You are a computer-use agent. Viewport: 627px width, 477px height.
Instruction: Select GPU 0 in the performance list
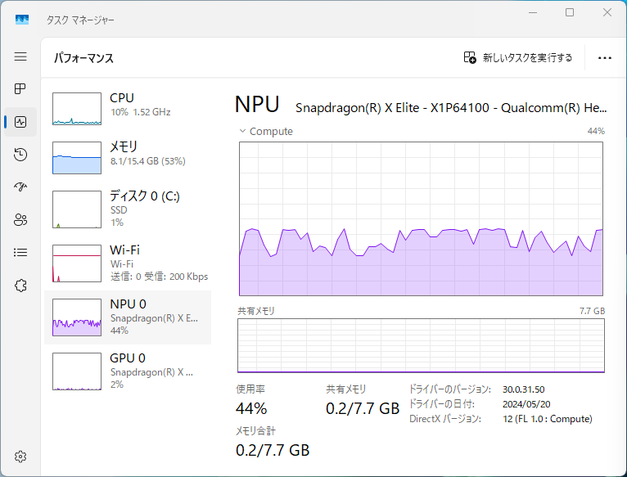[127, 371]
